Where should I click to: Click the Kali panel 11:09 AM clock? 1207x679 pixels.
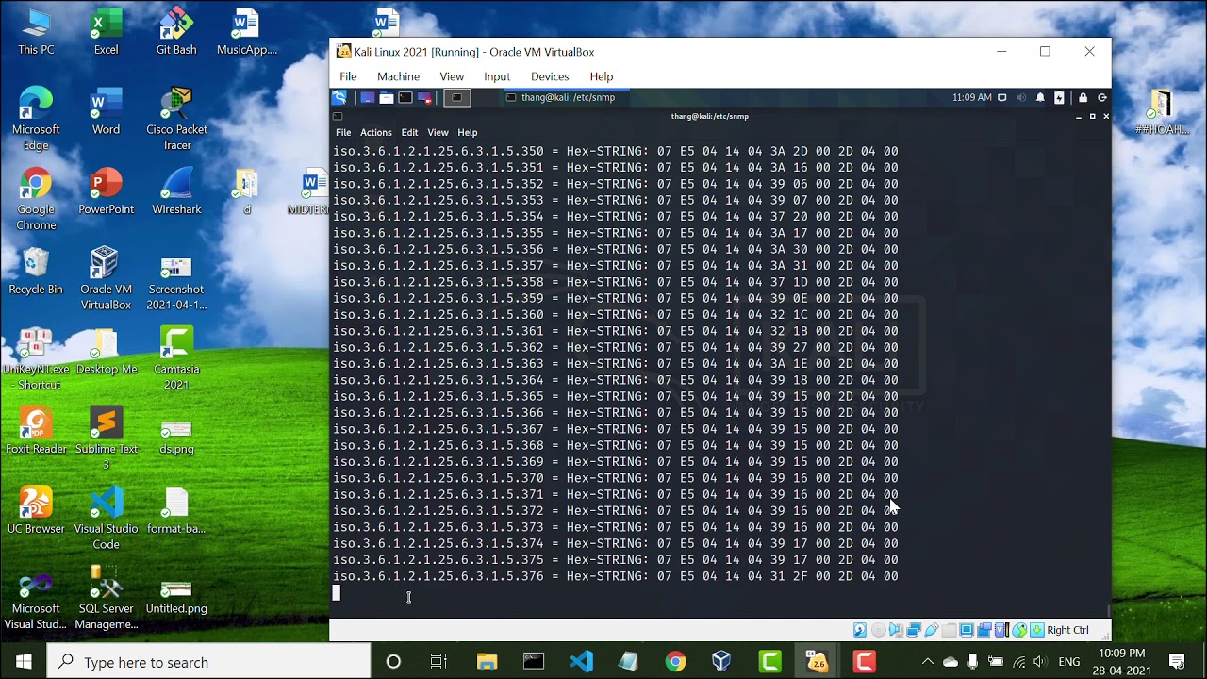[972, 97]
